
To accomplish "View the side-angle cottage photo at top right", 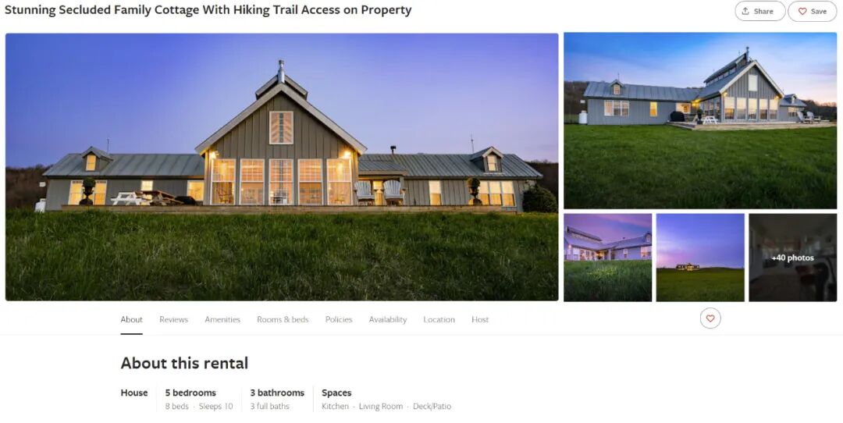I will pos(700,120).
